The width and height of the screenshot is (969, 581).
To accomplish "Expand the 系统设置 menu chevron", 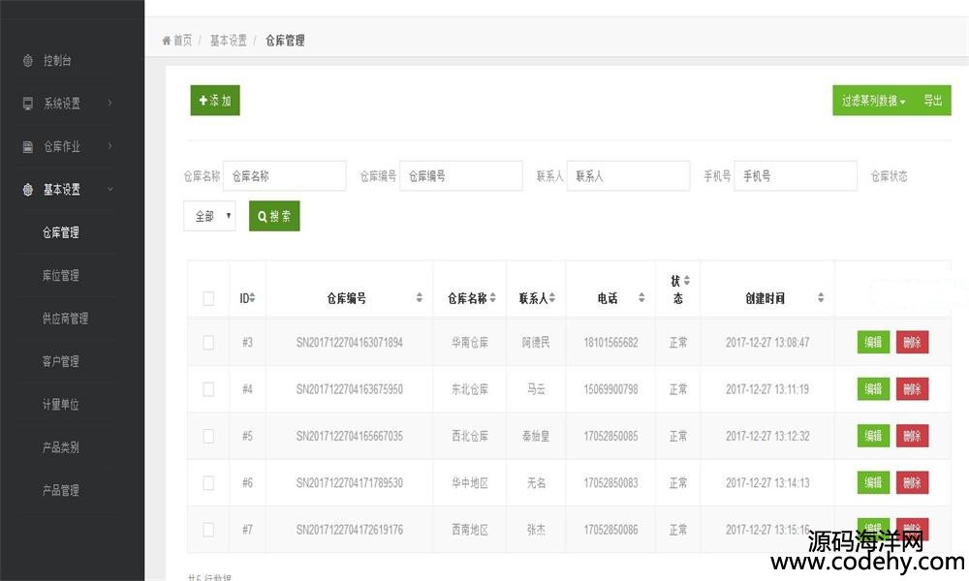I will click(x=110, y=104).
